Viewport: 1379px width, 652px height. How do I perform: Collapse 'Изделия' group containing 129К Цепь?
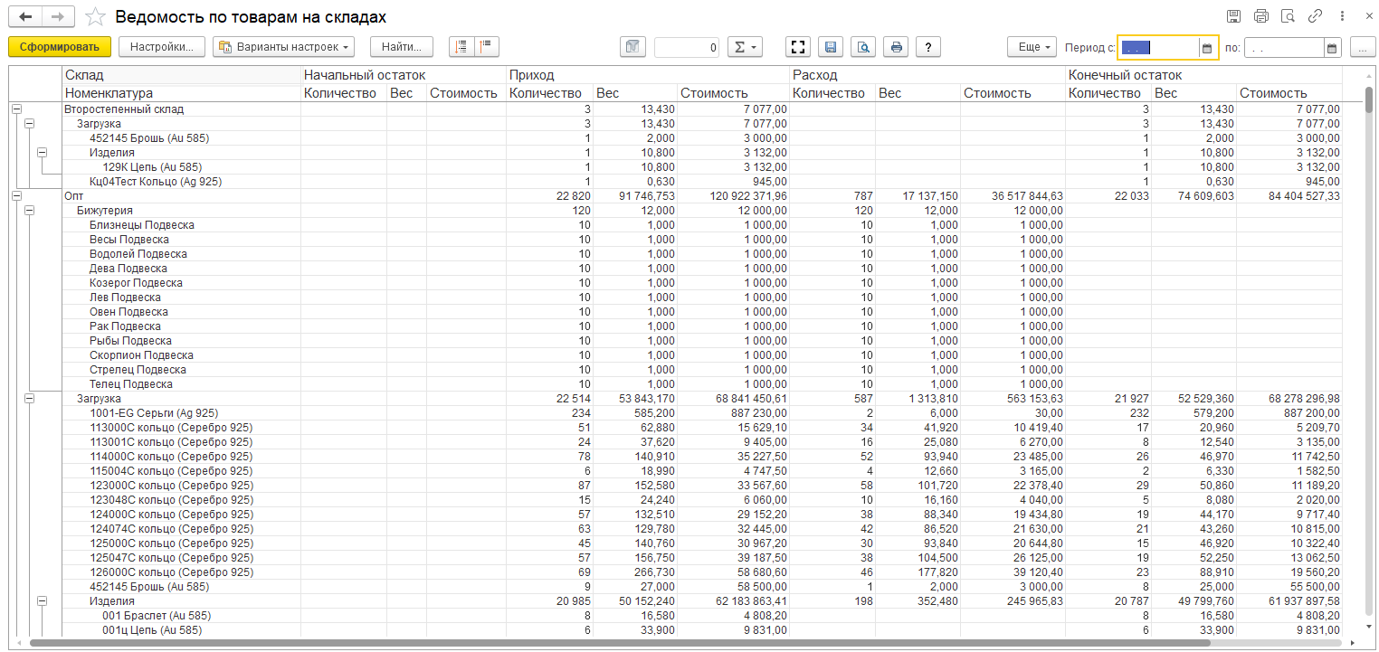point(43,153)
